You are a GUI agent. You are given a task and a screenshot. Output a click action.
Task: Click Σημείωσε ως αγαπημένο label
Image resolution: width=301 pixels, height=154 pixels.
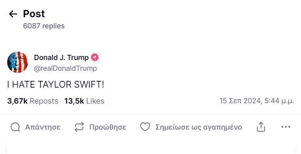pos(199,127)
